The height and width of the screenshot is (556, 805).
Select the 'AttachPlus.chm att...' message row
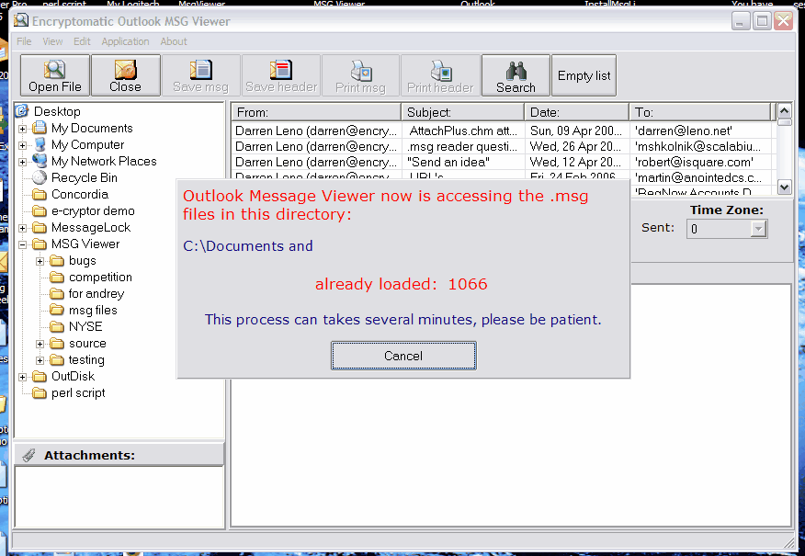[x=503, y=130]
